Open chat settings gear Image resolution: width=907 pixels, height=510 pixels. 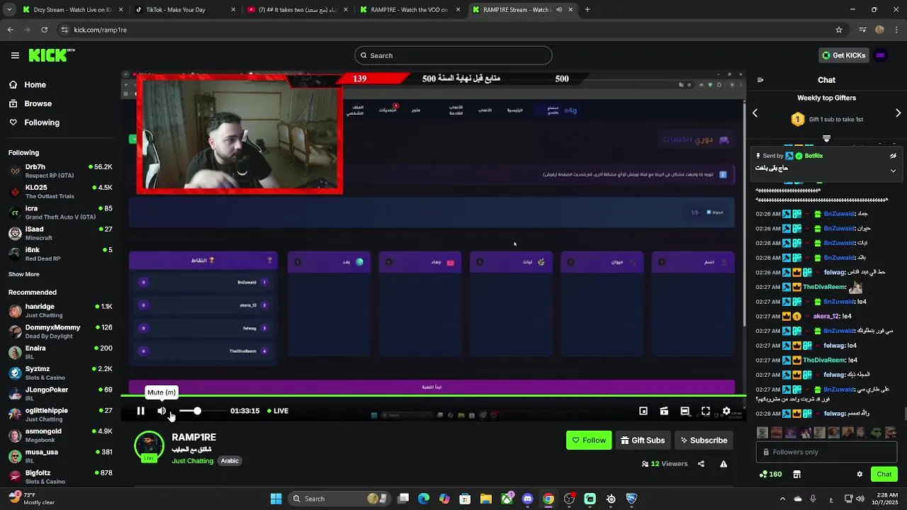860,474
